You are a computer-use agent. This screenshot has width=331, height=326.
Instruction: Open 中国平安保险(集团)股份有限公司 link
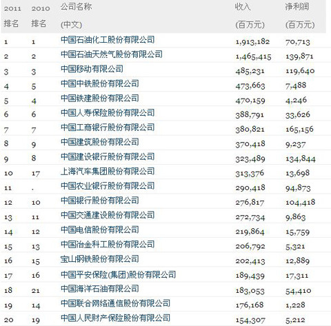click(118, 274)
